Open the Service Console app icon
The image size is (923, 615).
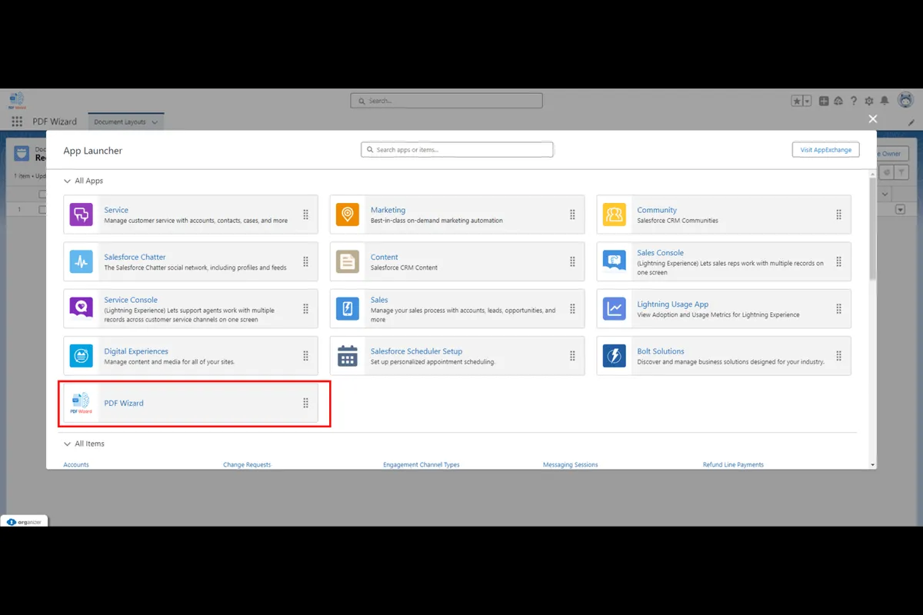click(81, 309)
